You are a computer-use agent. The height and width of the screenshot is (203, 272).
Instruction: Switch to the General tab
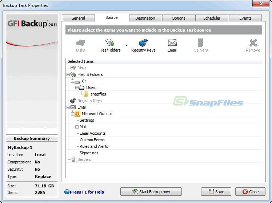(x=78, y=18)
